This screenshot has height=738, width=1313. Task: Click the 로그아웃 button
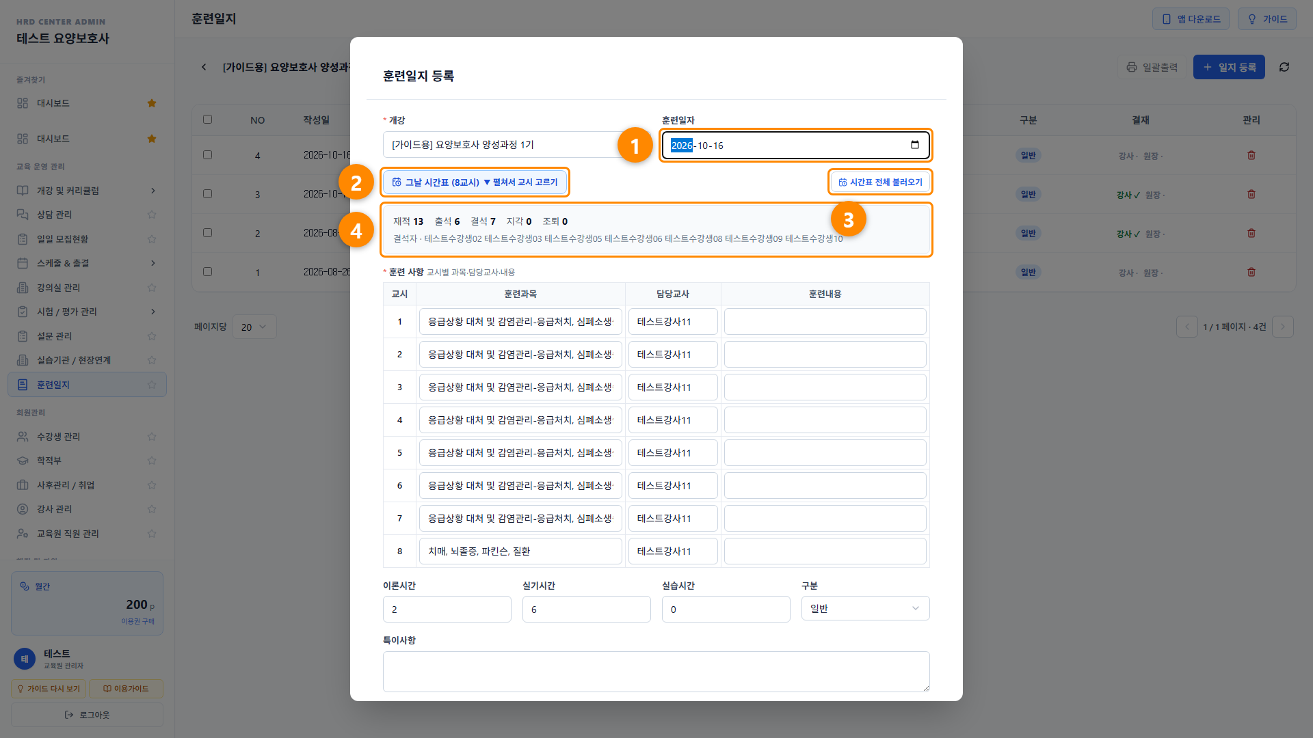click(87, 715)
